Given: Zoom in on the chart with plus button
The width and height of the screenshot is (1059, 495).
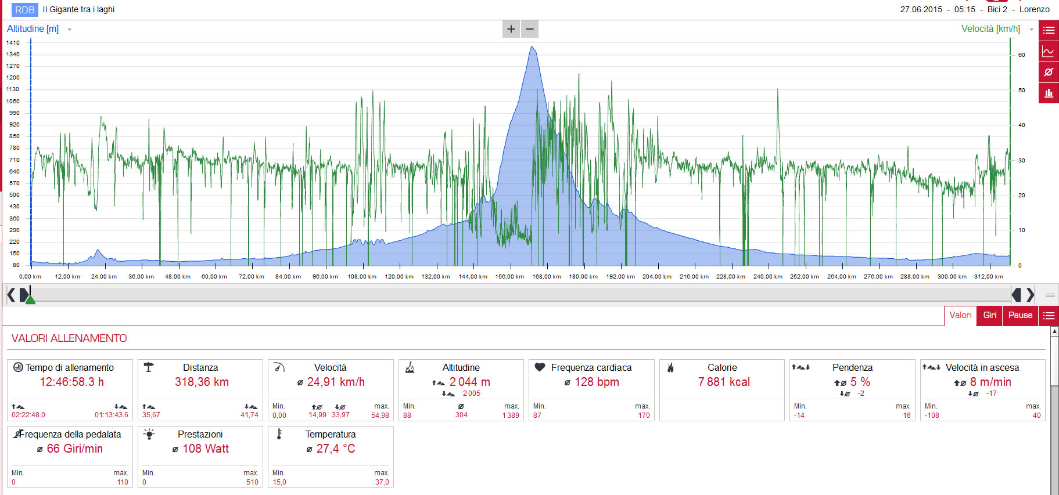Looking at the screenshot, I should click(x=511, y=29).
